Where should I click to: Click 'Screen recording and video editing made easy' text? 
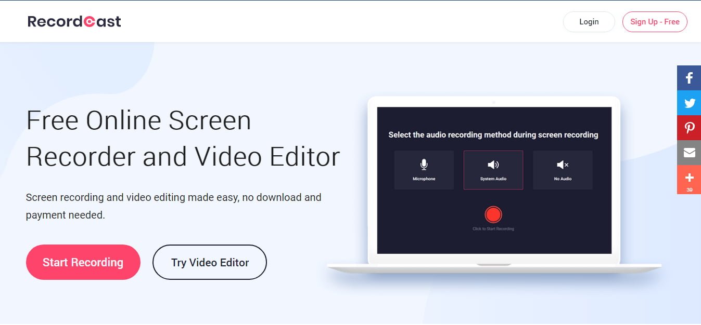point(173,206)
